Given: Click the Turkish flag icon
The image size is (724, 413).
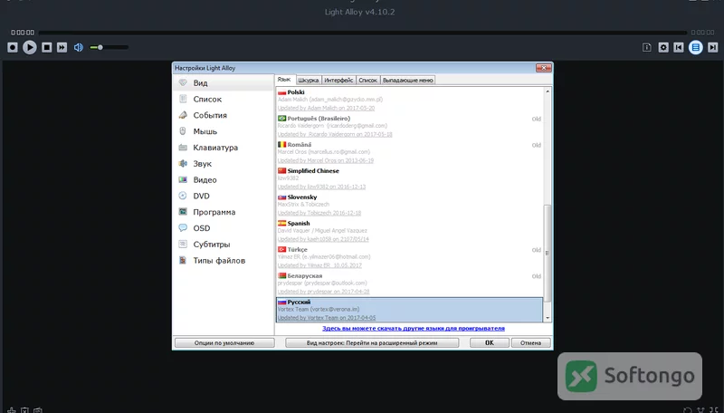Looking at the screenshot, I should [281, 249].
